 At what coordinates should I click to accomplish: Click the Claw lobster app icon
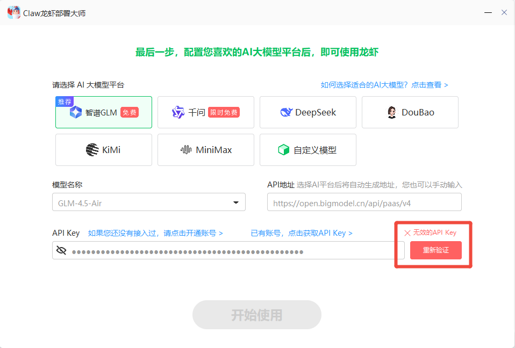click(13, 11)
